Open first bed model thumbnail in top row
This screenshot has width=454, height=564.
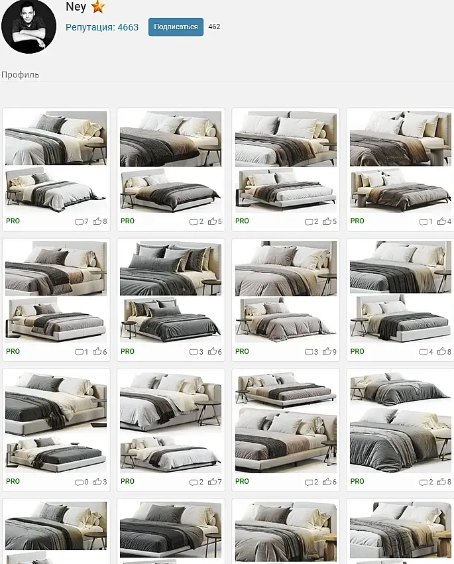(56, 162)
